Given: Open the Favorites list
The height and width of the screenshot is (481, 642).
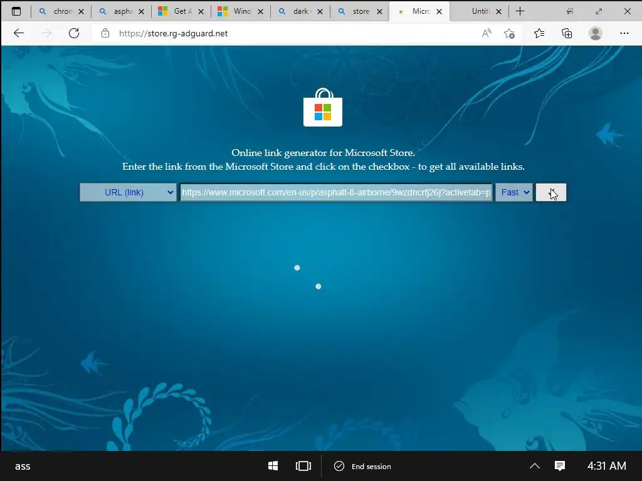Looking at the screenshot, I should coord(539,33).
